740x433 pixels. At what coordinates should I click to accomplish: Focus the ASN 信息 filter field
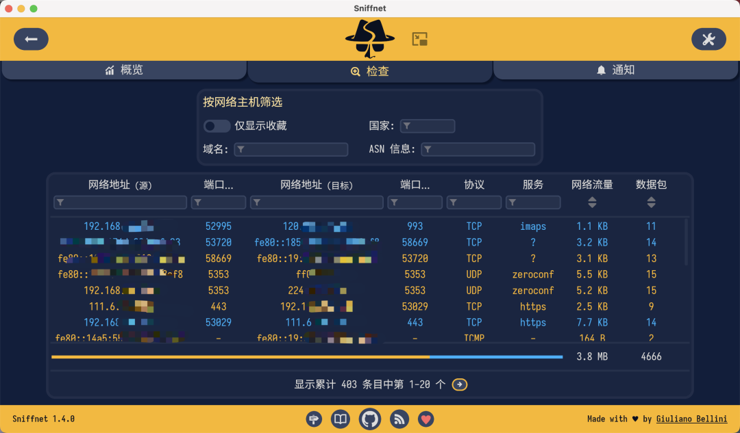(x=478, y=149)
